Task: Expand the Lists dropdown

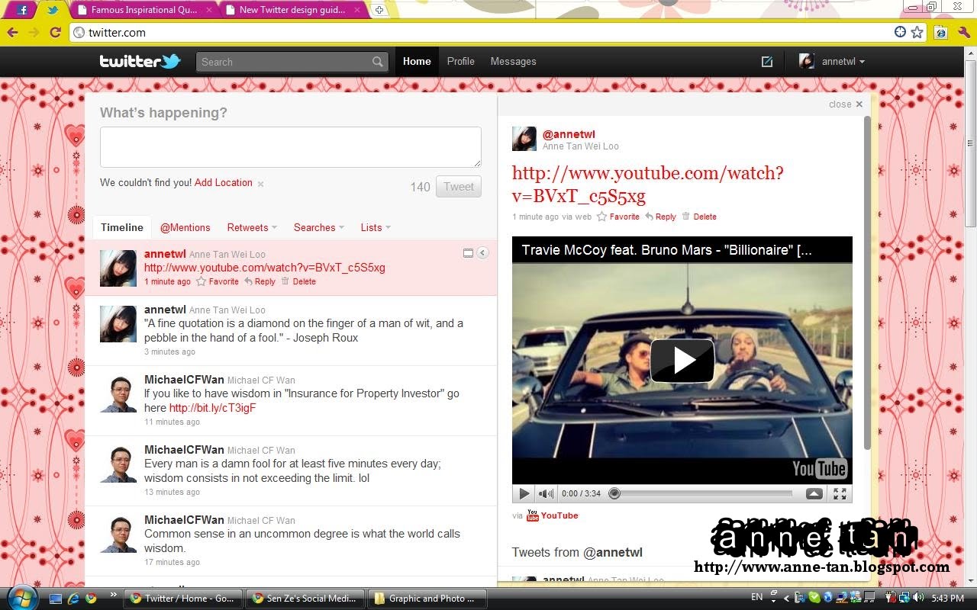Action: click(376, 227)
